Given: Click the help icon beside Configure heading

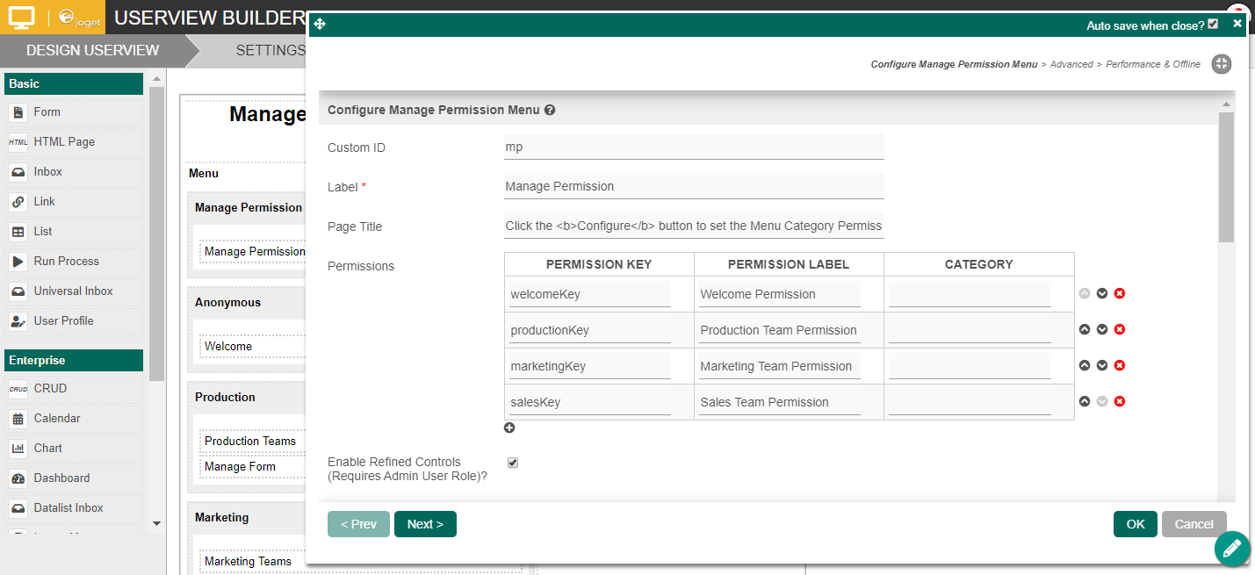Looking at the screenshot, I should click(550, 111).
